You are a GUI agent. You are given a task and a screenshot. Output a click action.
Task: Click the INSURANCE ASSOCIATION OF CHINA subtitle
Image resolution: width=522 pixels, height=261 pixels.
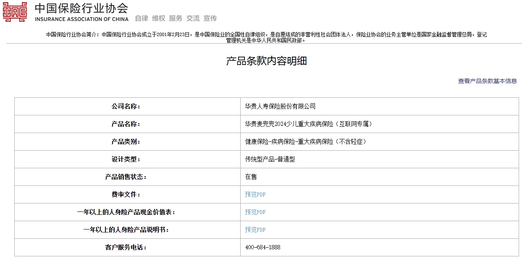click(81, 18)
